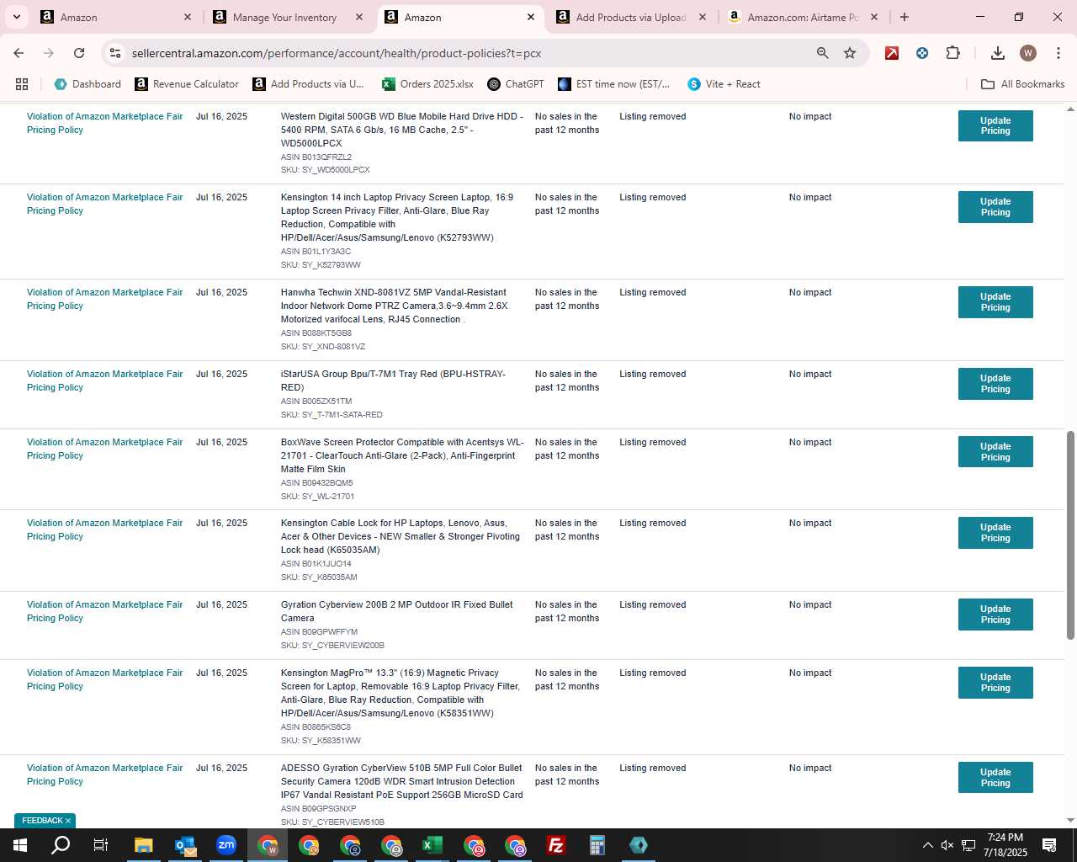Open the Downloads icon in Chrome toolbar
This screenshot has height=862, width=1077.
click(998, 53)
